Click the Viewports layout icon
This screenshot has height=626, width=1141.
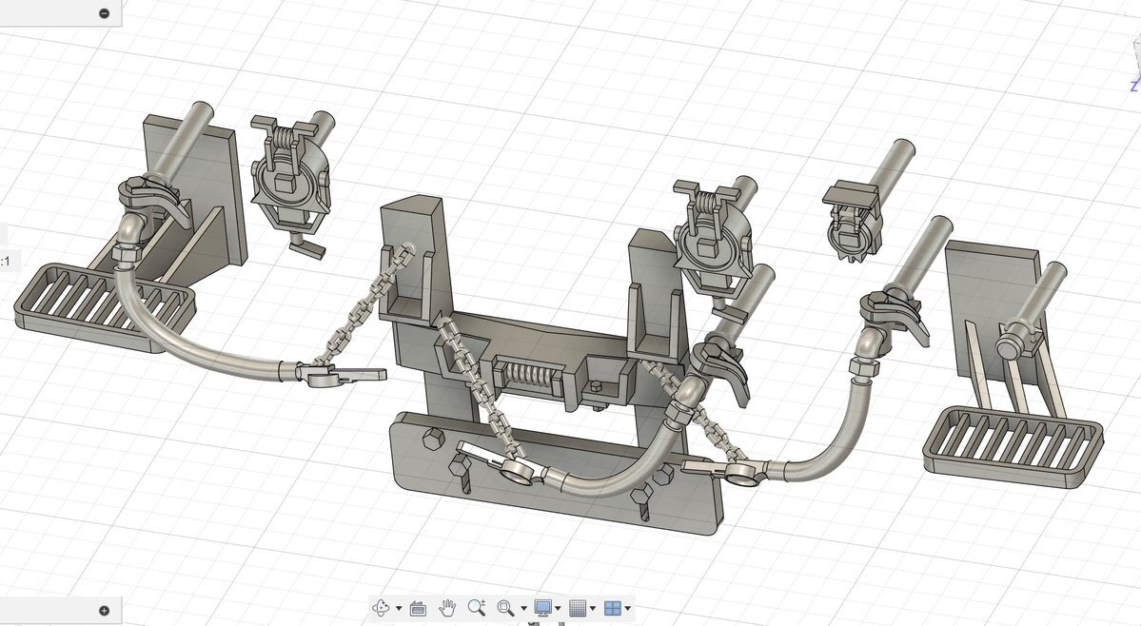tap(612, 608)
